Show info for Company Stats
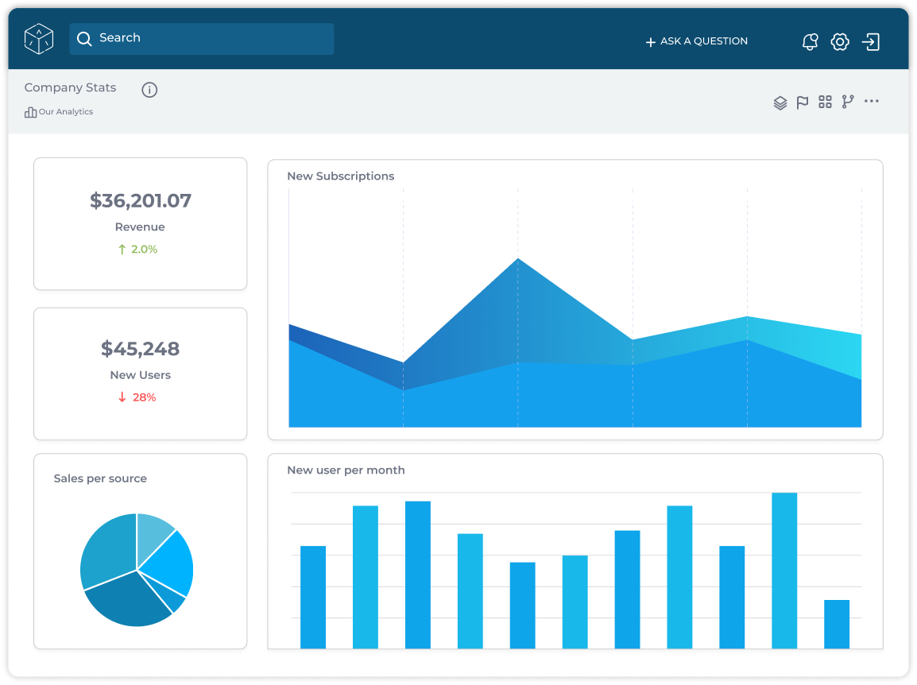Image resolution: width=917 pixels, height=685 pixels. coord(149,90)
